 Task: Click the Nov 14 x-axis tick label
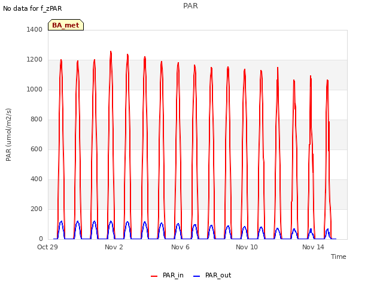click(x=313, y=247)
